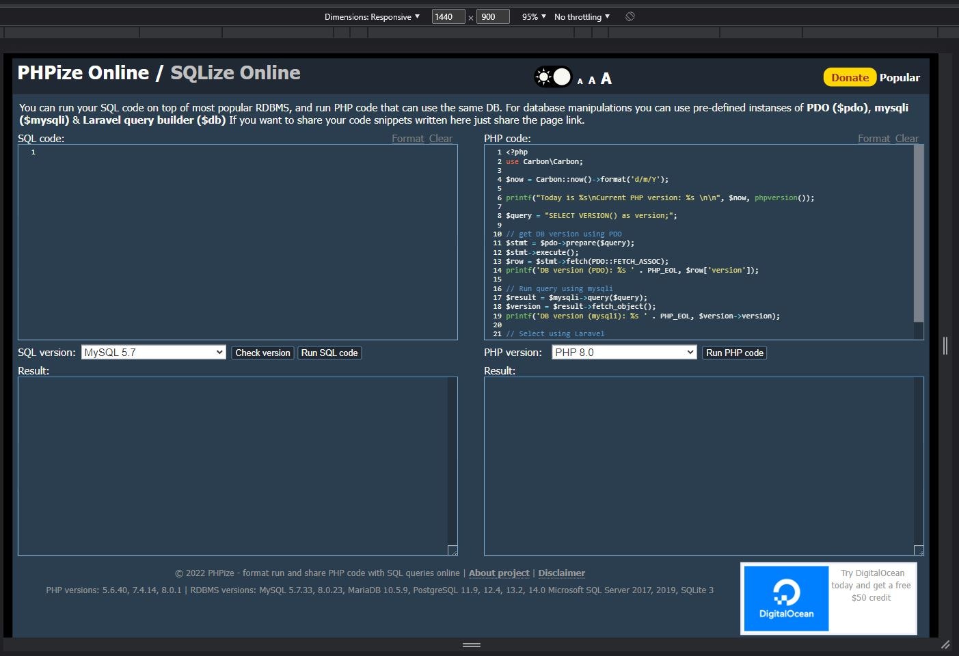Click the viewport height field 900
959x656 pixels.
(493, 16)
